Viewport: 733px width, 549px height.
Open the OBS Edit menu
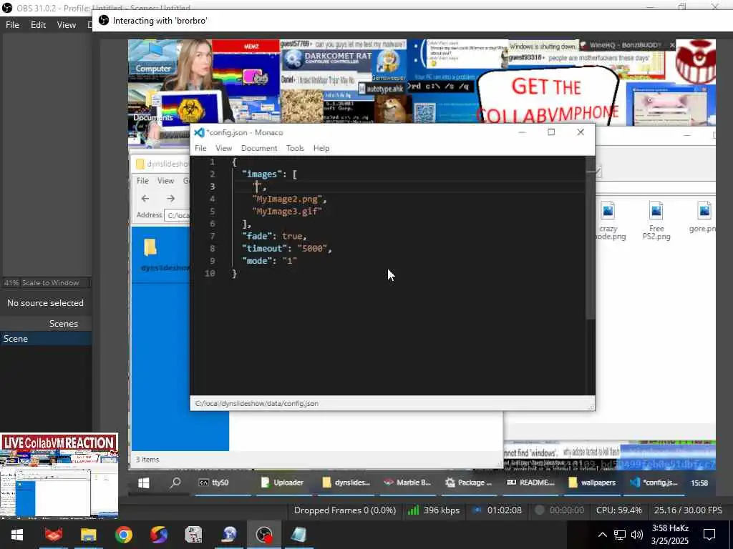tap(38, 25)
